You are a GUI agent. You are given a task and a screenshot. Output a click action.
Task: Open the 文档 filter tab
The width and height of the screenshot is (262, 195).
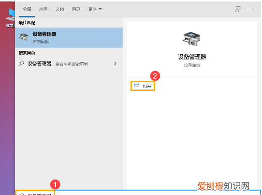(59, 9)
